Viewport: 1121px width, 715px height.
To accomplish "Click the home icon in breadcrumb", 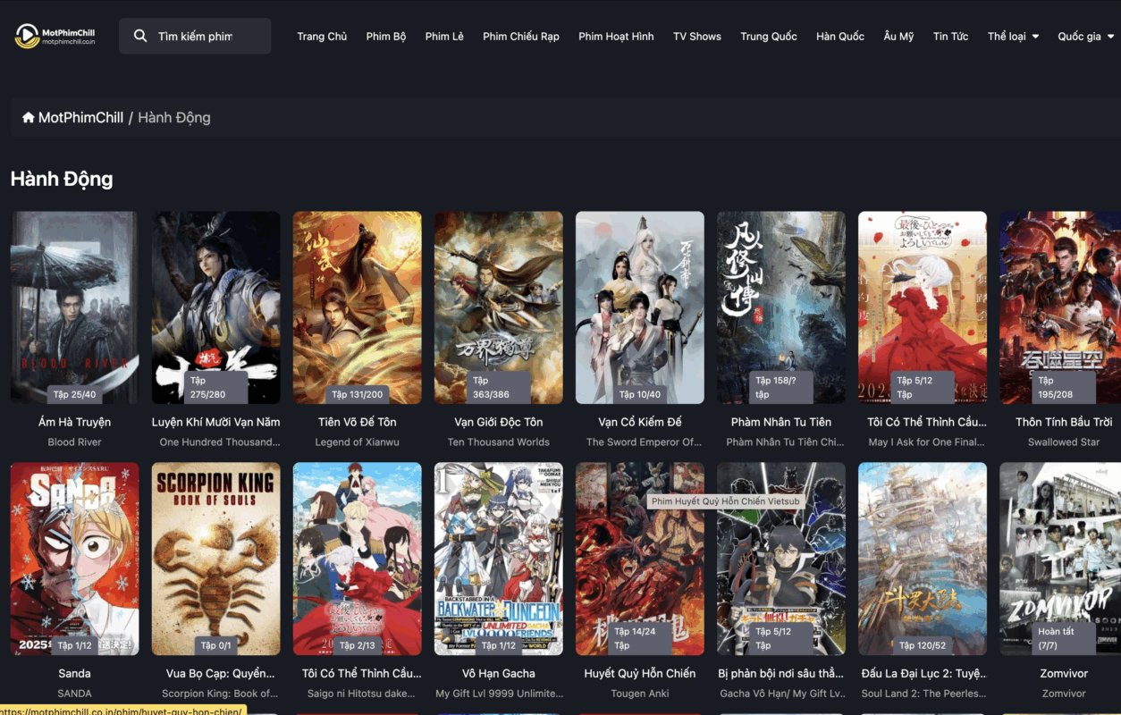I will click(29, 118).
